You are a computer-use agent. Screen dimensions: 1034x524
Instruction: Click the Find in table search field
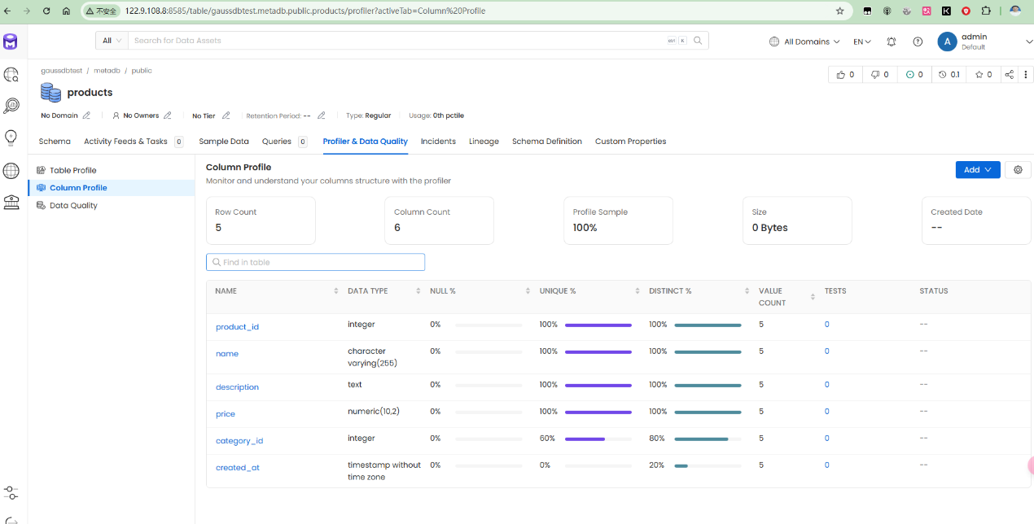pos(315,262)
